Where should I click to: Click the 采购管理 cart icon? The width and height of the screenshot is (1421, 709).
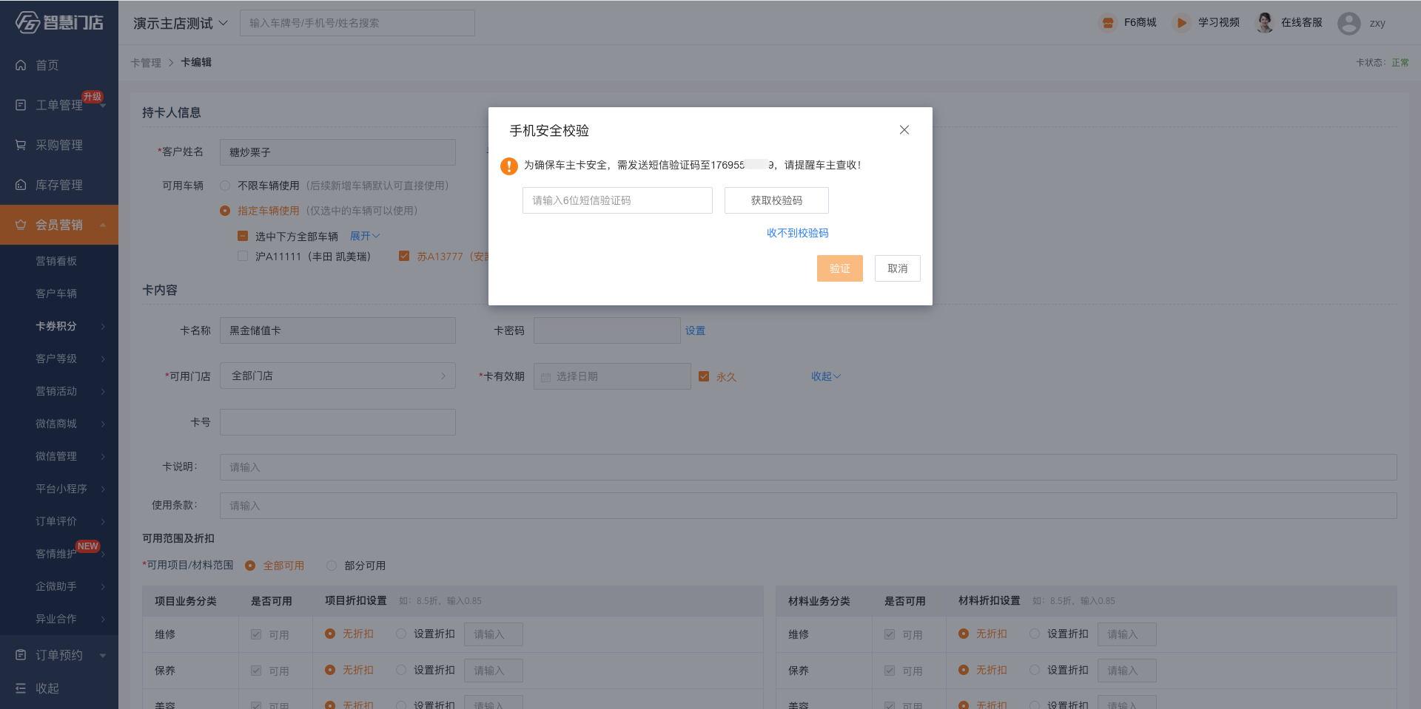(x=21, y=145)
